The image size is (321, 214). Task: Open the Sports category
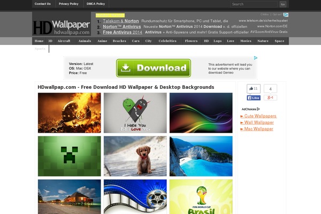[40, 49]
